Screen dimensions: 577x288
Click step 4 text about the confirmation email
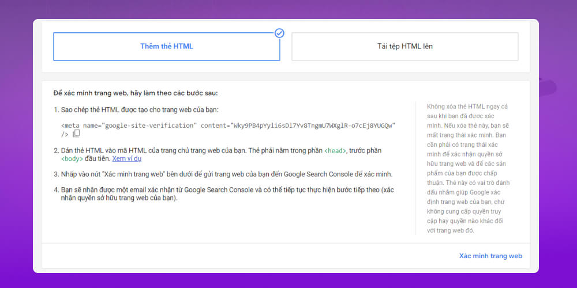[x=173, y=190]
